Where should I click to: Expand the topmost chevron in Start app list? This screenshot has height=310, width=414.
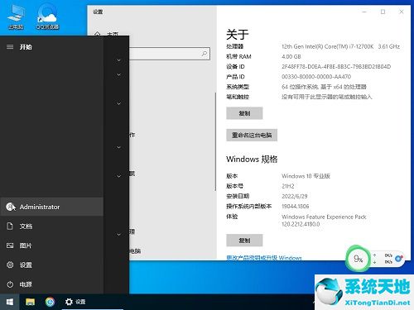point(118,60)
